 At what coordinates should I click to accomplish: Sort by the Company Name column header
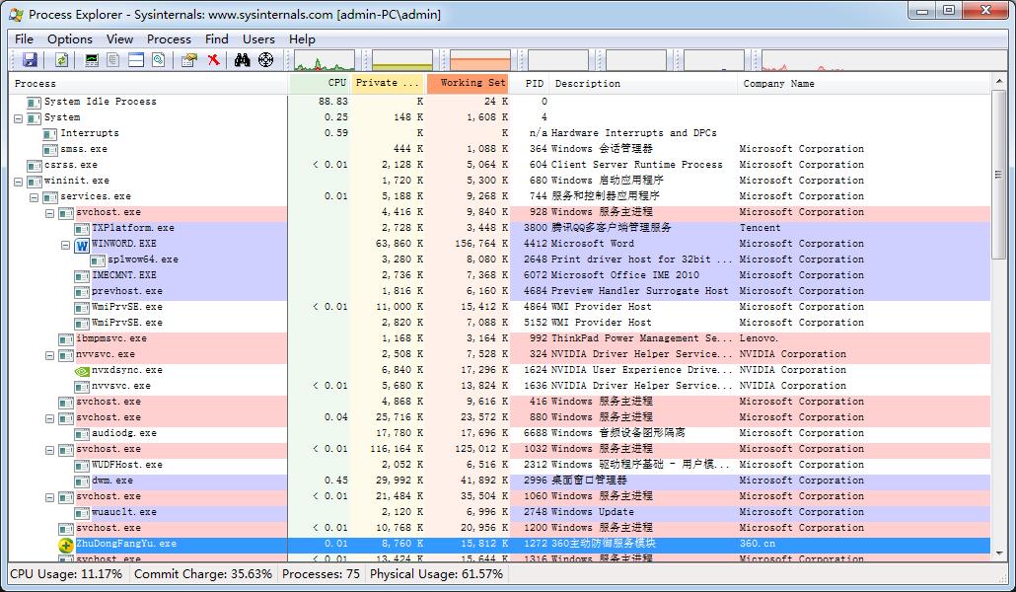[779, 84]
